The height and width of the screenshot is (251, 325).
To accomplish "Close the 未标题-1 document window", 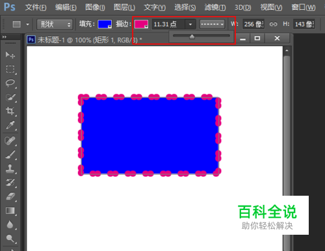I will click(x=277, y=38).
